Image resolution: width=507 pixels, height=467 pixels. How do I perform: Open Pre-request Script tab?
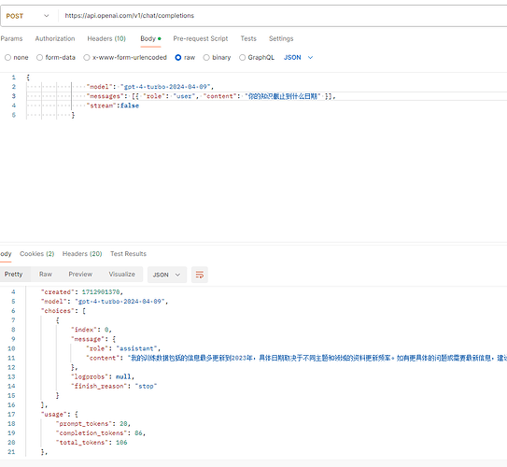pyautogui.click(x=201, y=38)
